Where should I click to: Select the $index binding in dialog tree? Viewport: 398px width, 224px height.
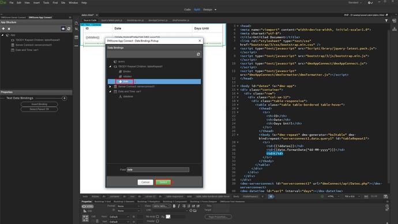[x=127, y=72]
